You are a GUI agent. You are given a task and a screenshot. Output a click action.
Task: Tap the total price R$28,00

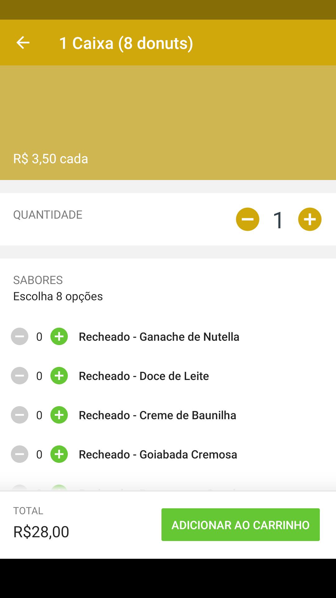click(41, 532)
